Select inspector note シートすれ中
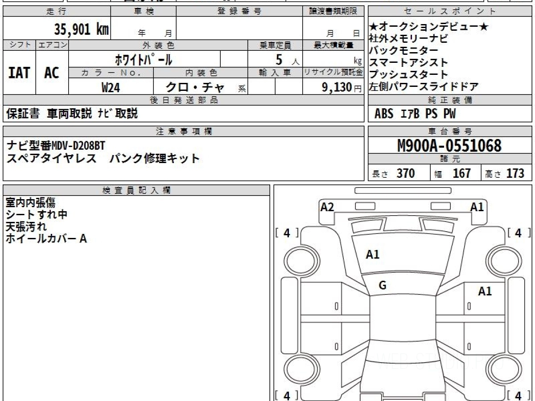535x401 pixels. (x=36, y=215)
